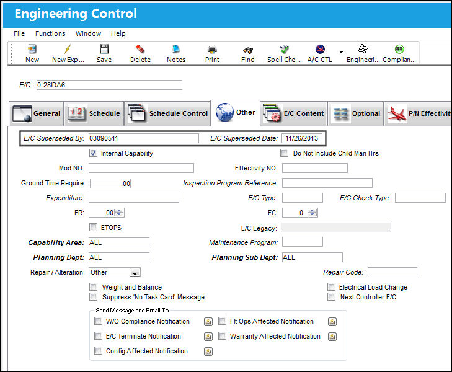Click the Expenditure field
This screenshot has height=372, width=452.
click(134, 198)
